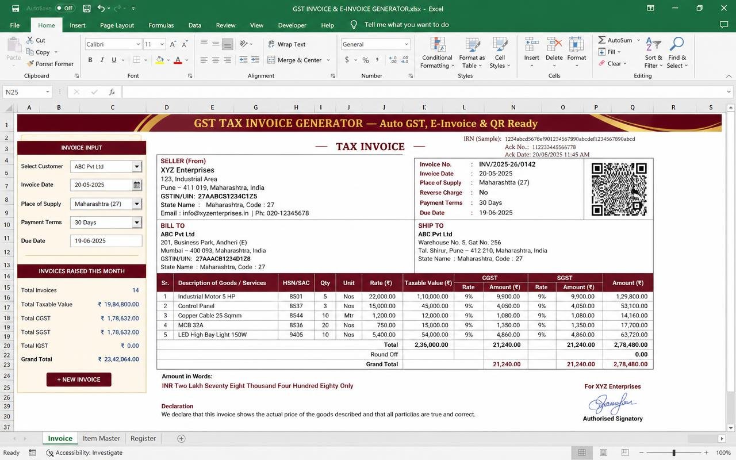Click AutoSum sigma icon
Image resolution: width=736 pixels, height=460 pixels.
601,40
